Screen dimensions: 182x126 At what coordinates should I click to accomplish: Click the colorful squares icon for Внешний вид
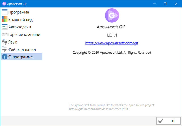click(x=5, y=20)
